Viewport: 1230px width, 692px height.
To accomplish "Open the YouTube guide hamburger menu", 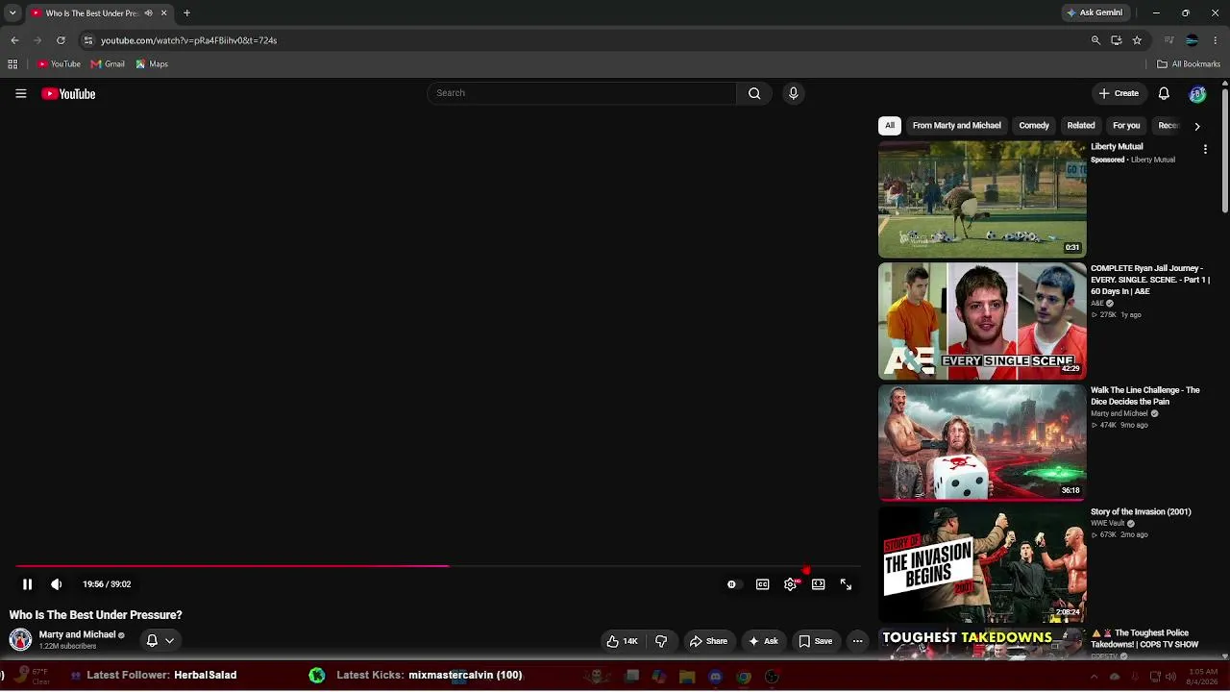I will pos(20,93).
